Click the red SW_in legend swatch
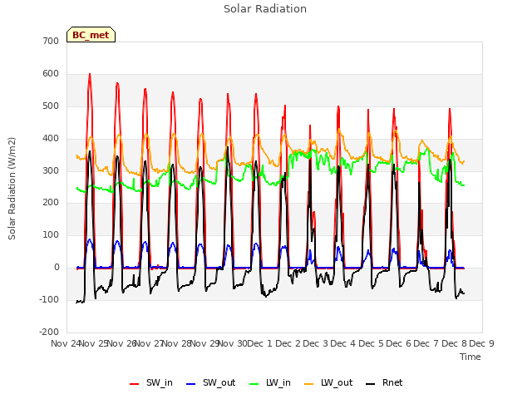Viewport: 532px width, 399px height. (x=135, y=384)
